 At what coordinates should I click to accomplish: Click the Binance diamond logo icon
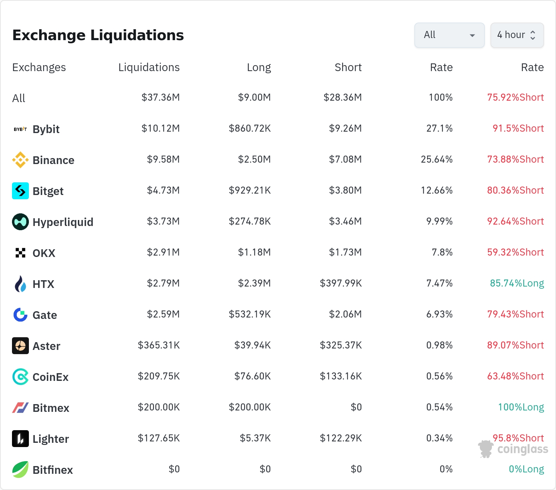(20, 160)
